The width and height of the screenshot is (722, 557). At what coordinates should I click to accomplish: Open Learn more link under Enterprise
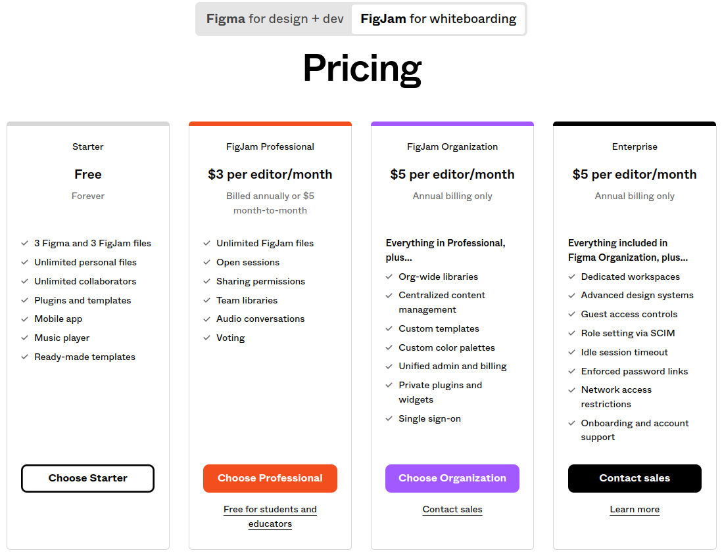tap(635, 509)
